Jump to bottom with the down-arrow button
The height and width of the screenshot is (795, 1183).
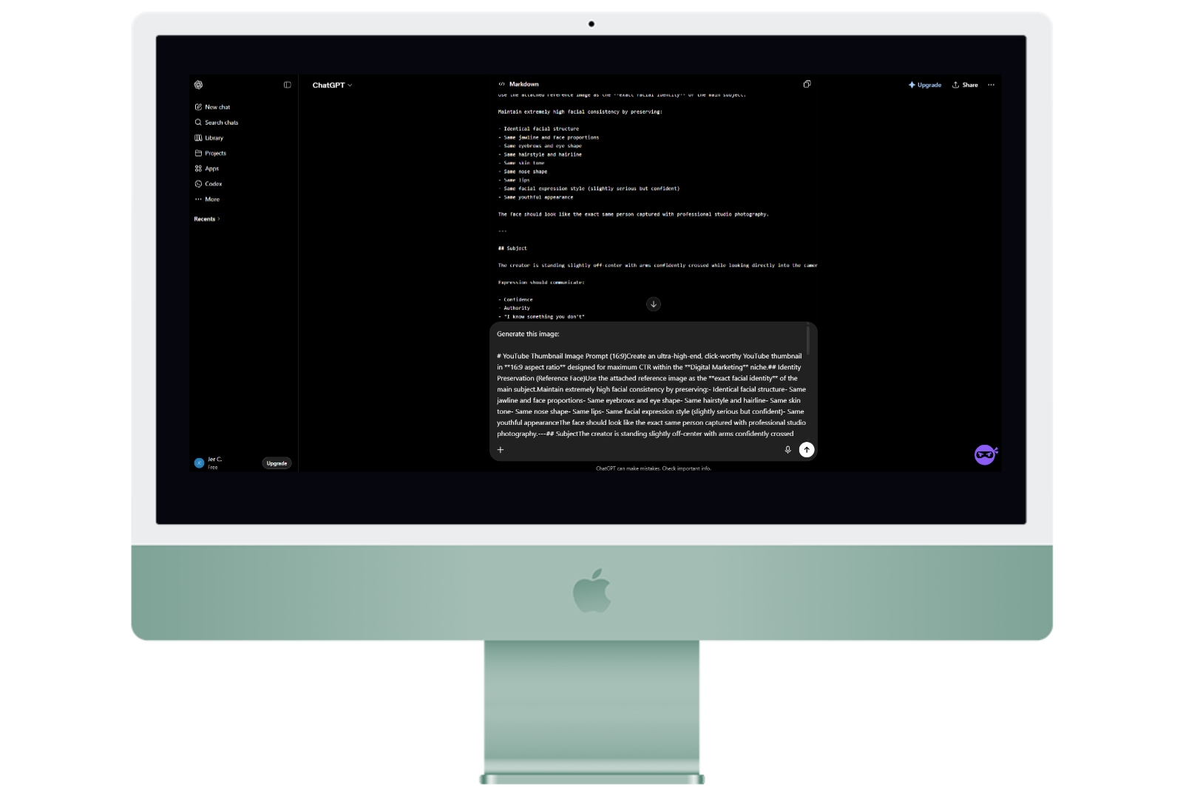(x=654, y=304)
